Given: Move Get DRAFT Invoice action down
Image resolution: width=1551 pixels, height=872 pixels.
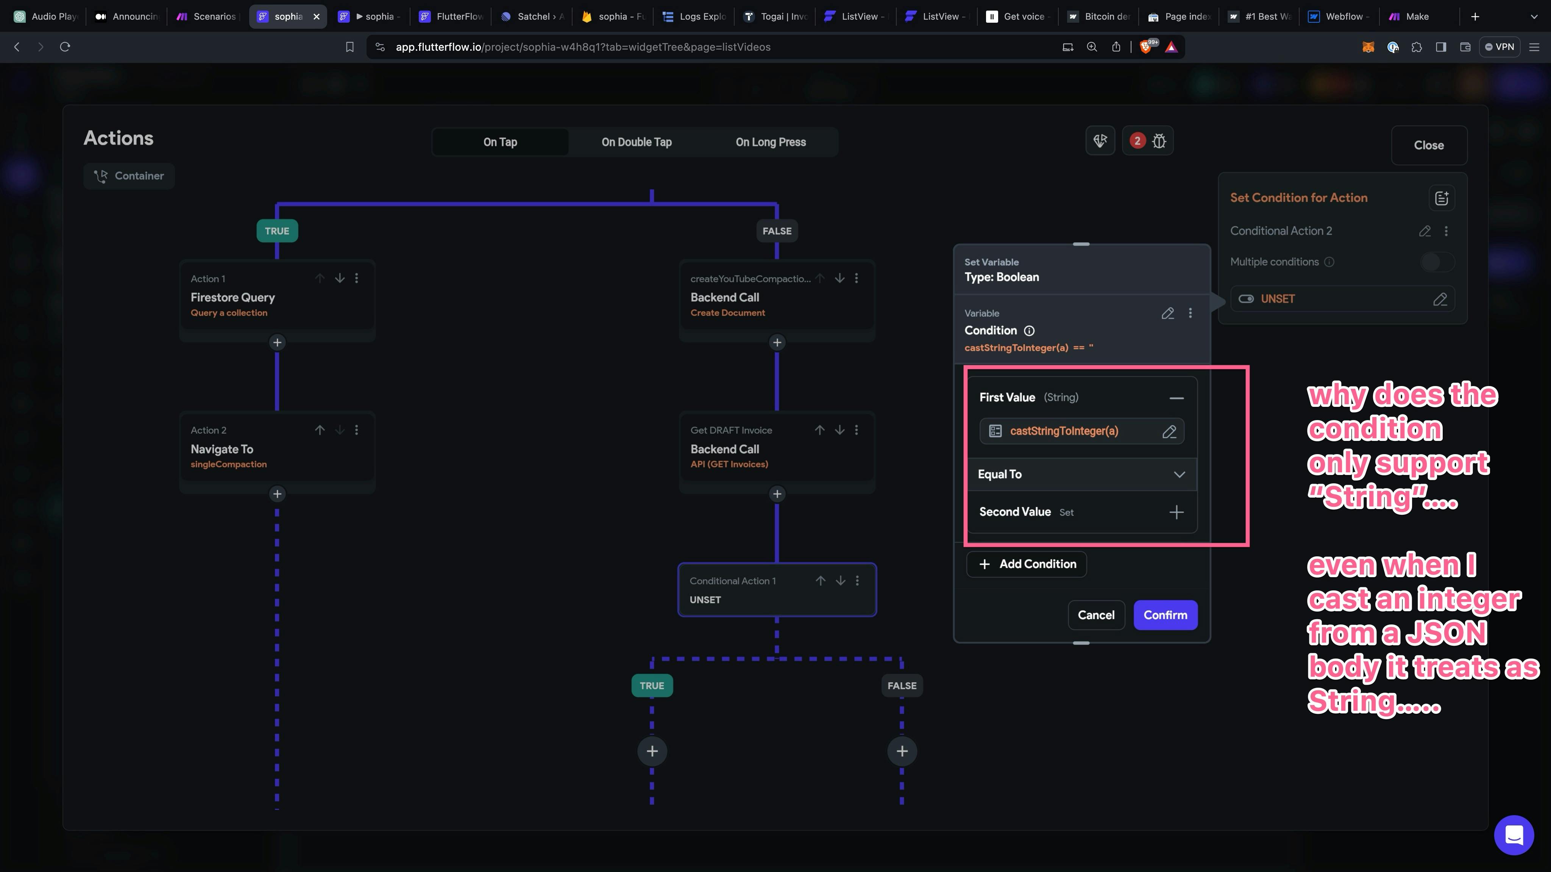Looking at the screenshot, I should point(839,430).
